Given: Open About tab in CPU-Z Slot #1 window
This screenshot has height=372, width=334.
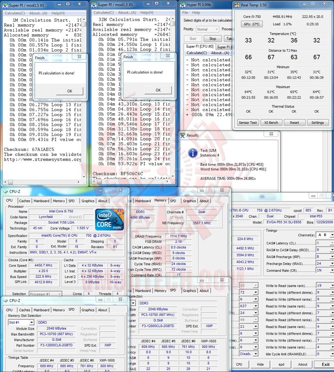Looking at the screenshot, I should pos(103,310).
